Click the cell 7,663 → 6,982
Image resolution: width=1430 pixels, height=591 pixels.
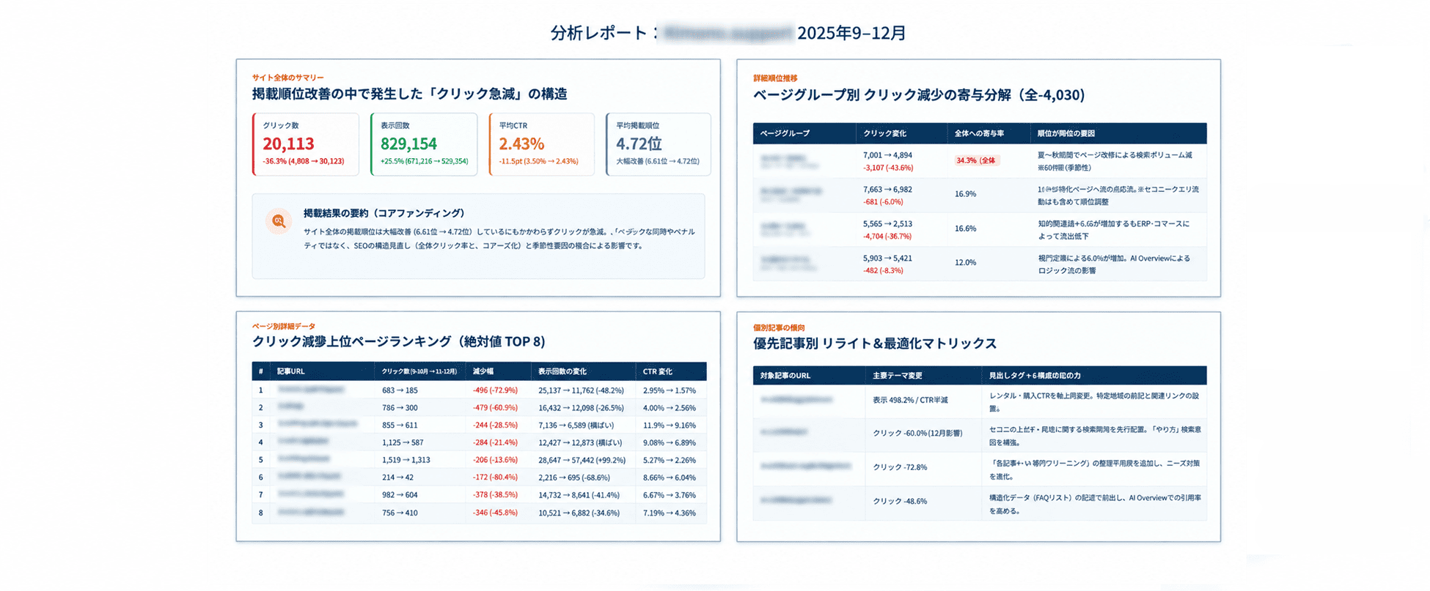click(887, 190)
